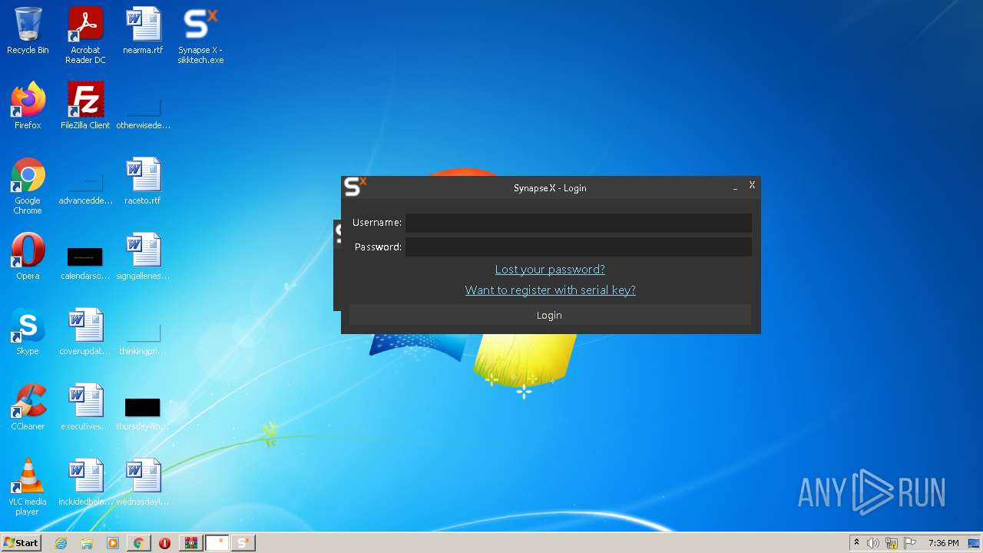Open Windows Explorer folder from taskbar
This screenshot has height=553, width=983.
87,543
